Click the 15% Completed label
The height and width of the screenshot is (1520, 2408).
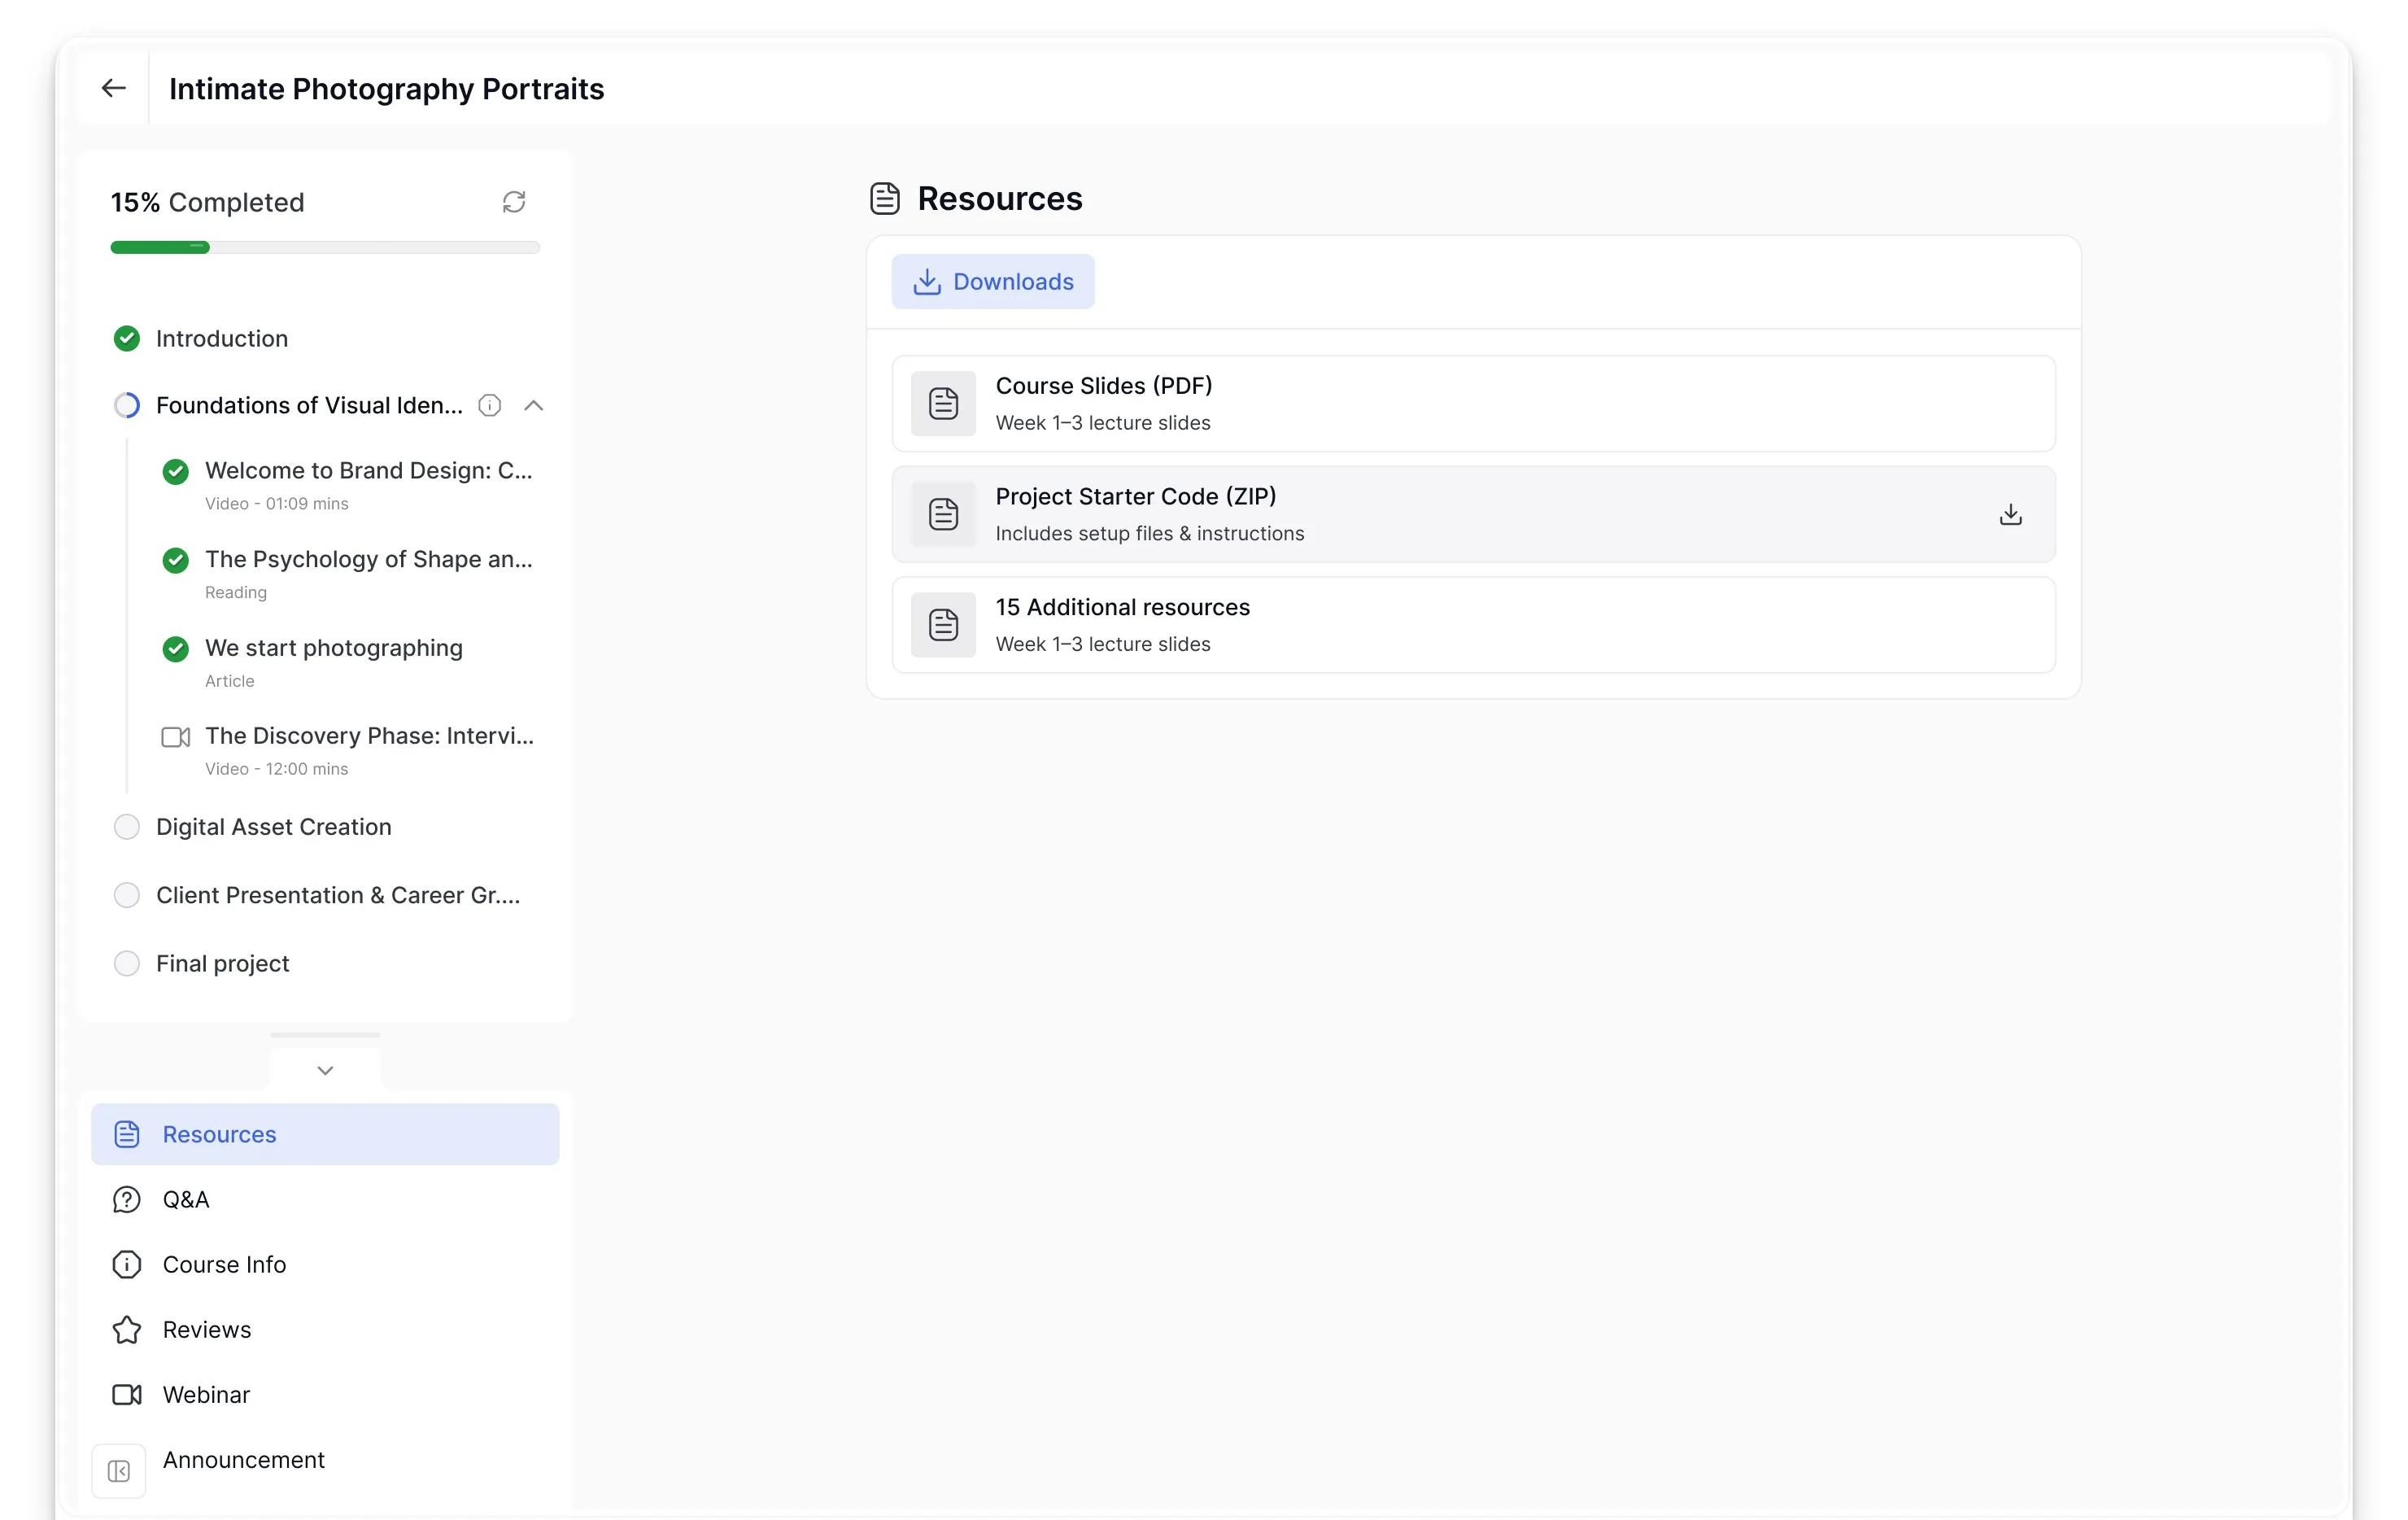[207, 202]
